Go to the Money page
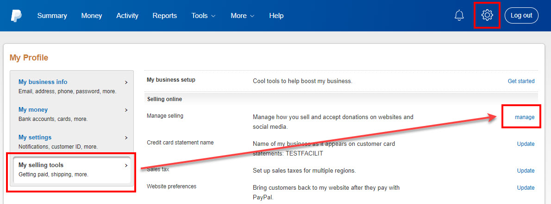 (x=91, y=16)
